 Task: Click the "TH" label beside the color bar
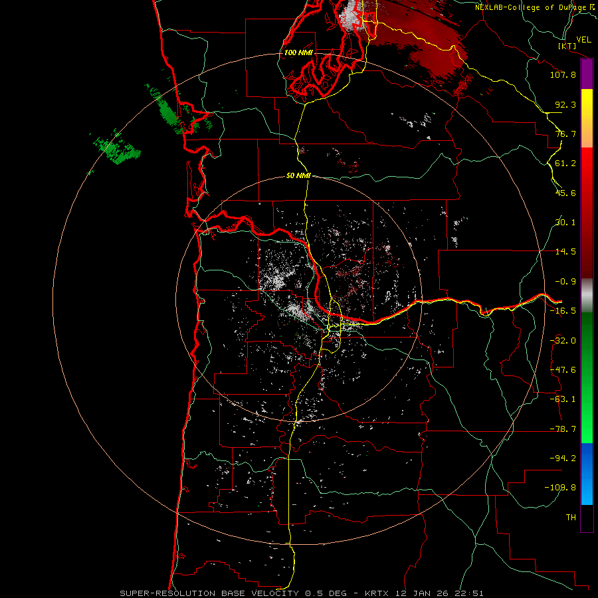[x=571, y=518]
